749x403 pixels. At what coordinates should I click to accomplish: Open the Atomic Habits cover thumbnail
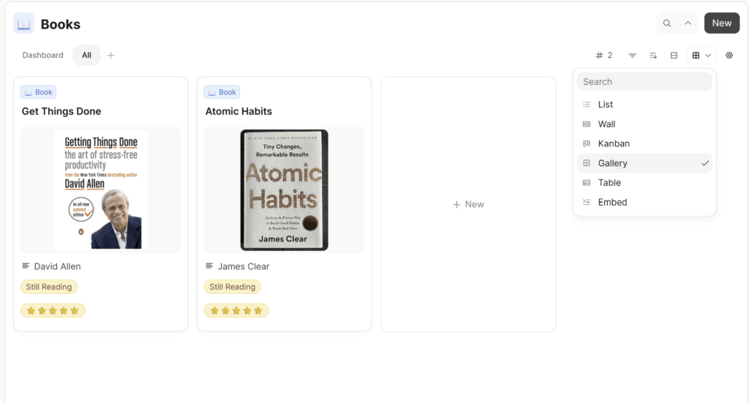[x=285, y=190]
